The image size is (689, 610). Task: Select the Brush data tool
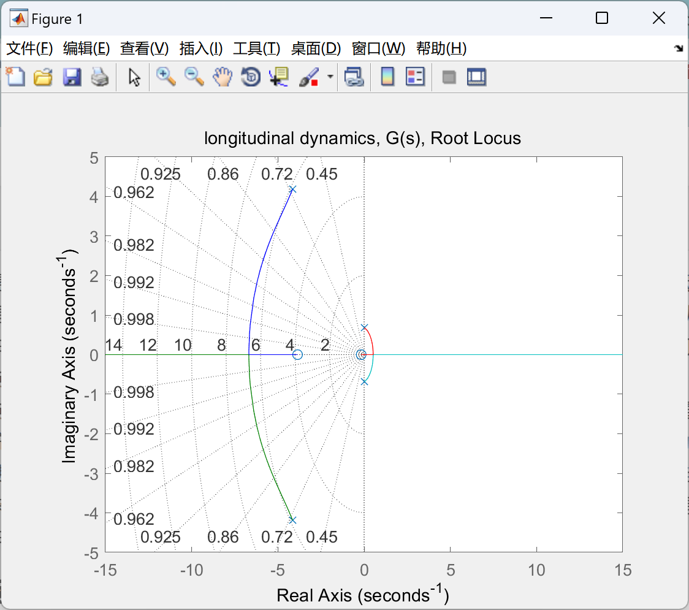(309, 77)
